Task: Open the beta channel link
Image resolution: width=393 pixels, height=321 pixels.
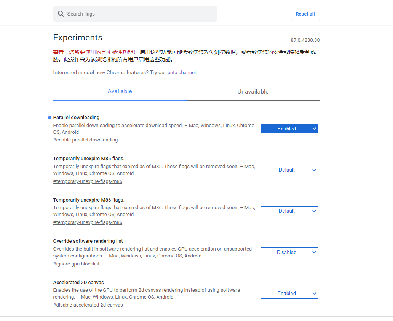Action: tap(182, 72)
